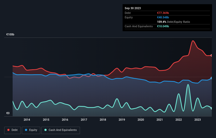Click Cash And Equivalents label in tooltip
Viewport: 216px width, 138px height.
click(x=139, y=26)
